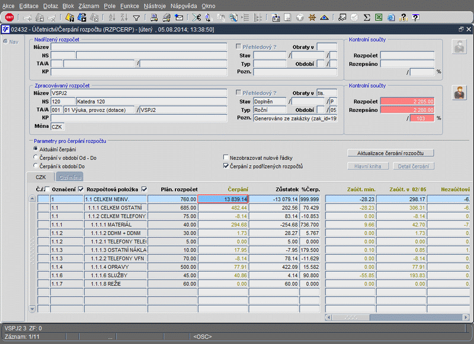Enable Nezobrazovat nulové řádky checkbox
Viewport: 474px width, 344px height.
(226, 158)
